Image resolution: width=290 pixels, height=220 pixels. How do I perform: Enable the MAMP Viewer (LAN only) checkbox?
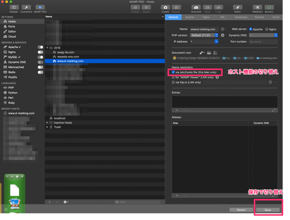coord(173,77)
